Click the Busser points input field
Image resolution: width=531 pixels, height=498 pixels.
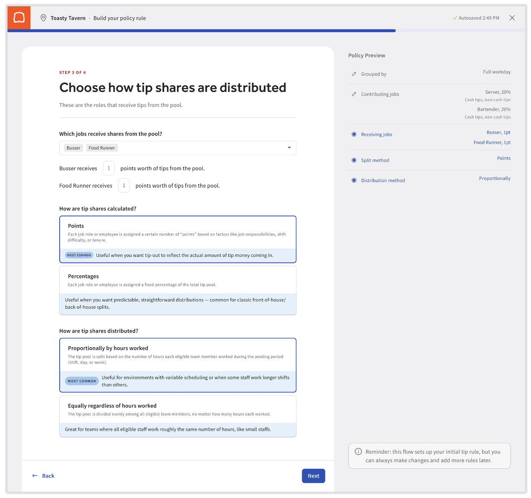point(109,168)
